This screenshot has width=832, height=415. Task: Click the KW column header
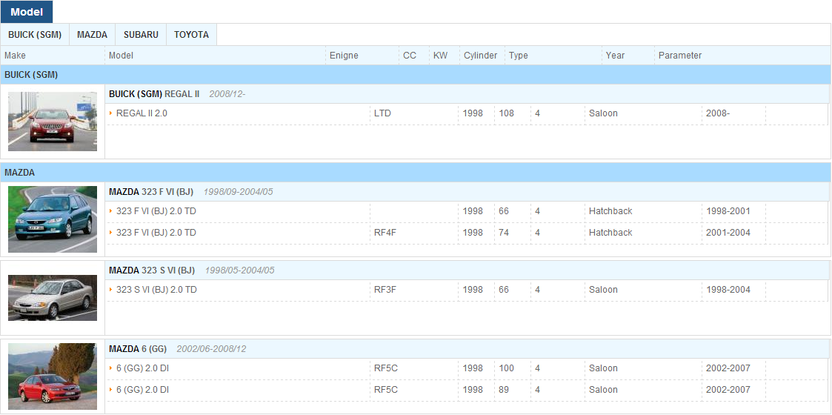[x=440, y=55]
